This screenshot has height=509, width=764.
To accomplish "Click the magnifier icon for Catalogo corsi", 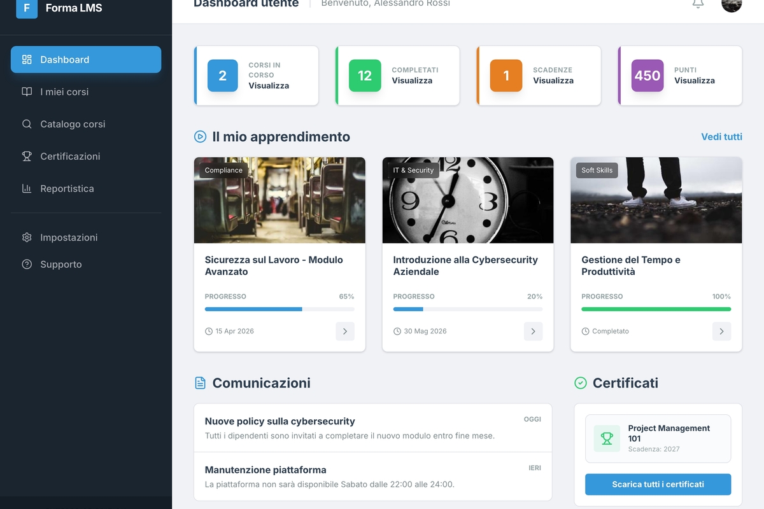I will coord(27,124).
